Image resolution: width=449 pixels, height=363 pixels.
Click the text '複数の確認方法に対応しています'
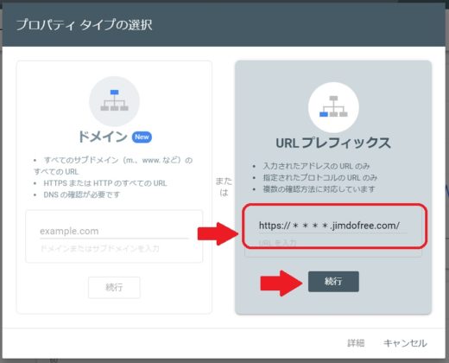point(319,189)
